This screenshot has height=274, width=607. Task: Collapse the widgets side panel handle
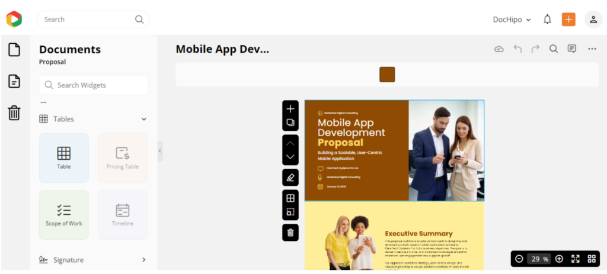point(160,151)
